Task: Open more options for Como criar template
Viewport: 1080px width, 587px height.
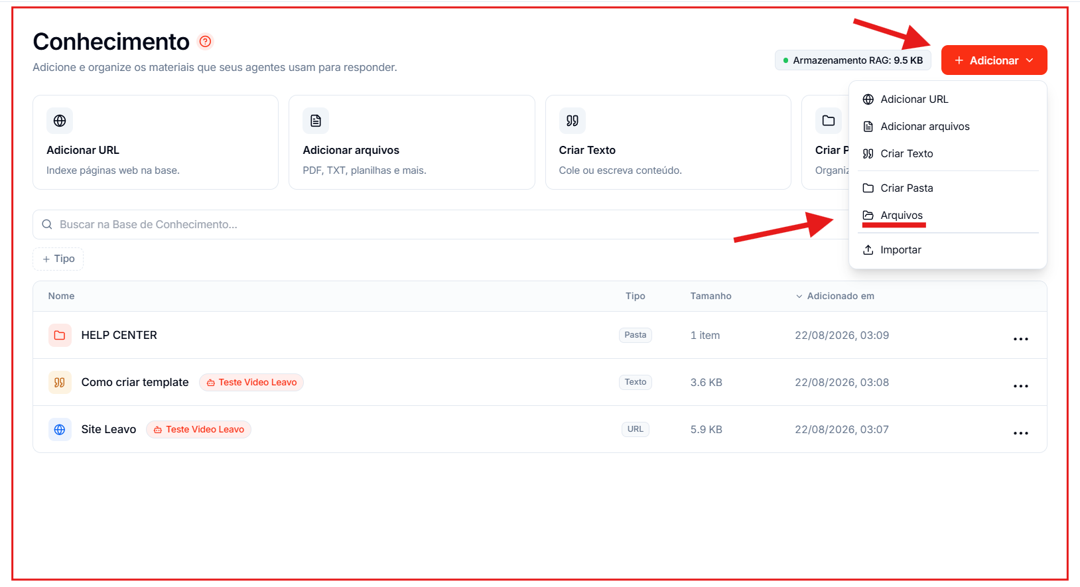Action: pyautogui.click(x=1020, y=386)
